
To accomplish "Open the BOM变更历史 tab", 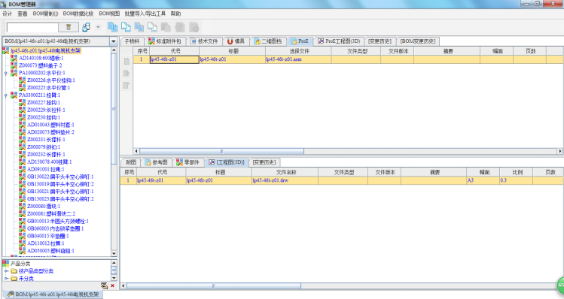I will click(x=418, y=41).
